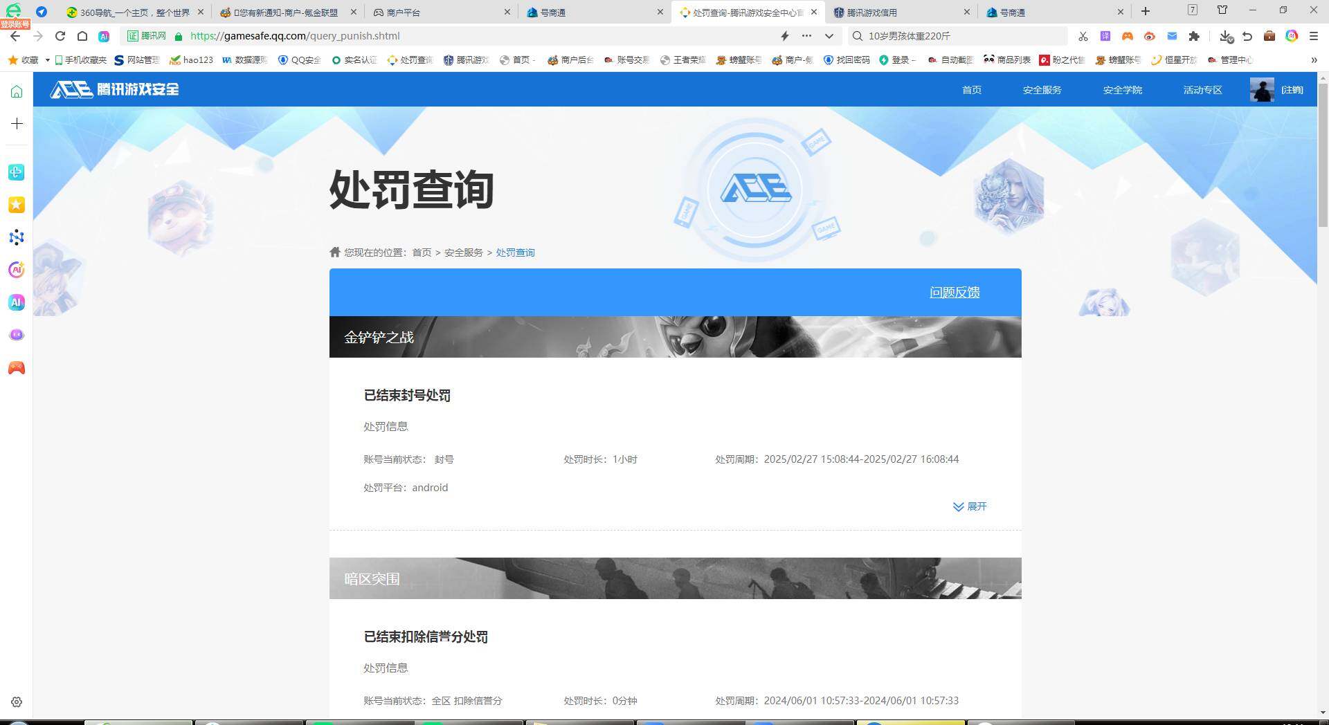This screenshot has height=725, width=1329.
Task: Click the 腾讯网 certified site badge
Action: pyautogui.click(x=147, y=36)
